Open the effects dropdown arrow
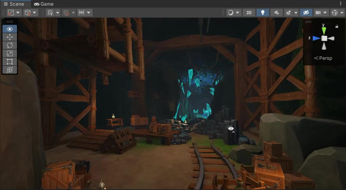346x190 pixels. (296, 13)
